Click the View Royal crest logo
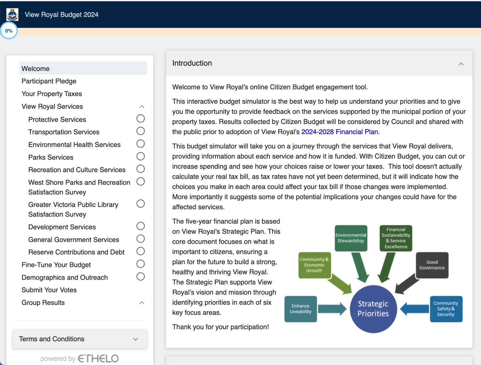The image size is (481, 365). tap(12, 14)
